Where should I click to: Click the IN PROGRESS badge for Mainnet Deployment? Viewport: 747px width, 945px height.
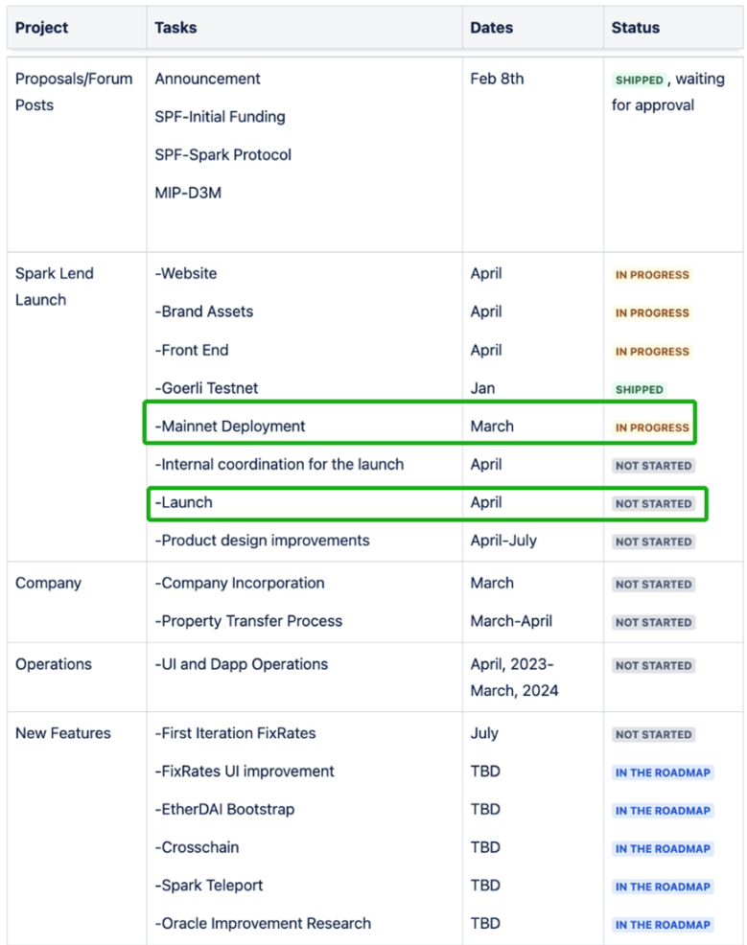(652, 427)
